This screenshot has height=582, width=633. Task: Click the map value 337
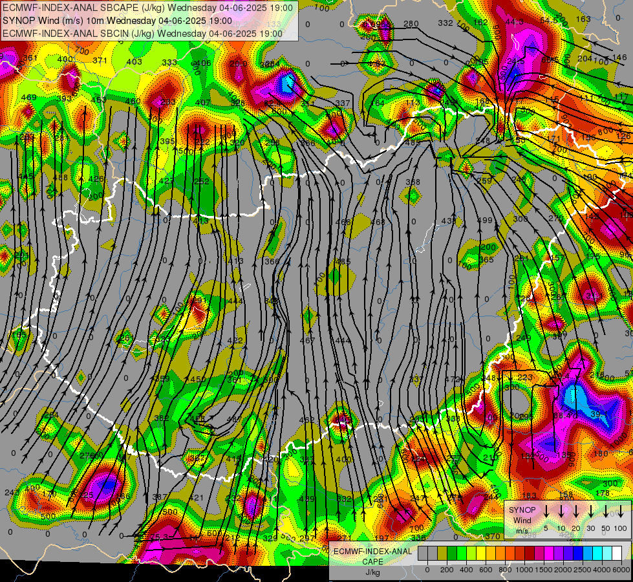(x=342, y=103)
